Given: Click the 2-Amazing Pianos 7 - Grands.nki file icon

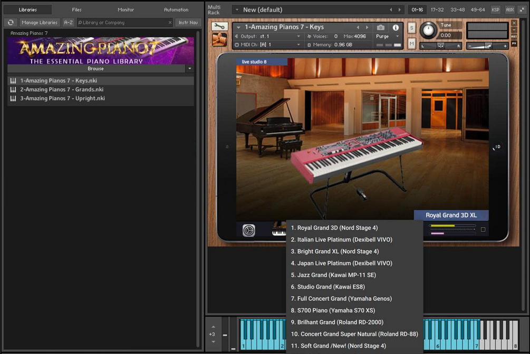Looking at the screenshot, I should 13,90.
